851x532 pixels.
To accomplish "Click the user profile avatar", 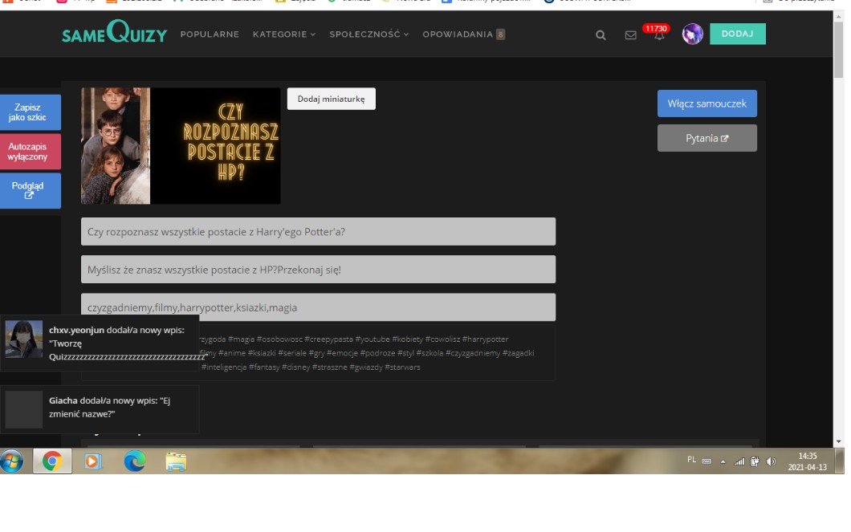I will (x=692, y=35).
